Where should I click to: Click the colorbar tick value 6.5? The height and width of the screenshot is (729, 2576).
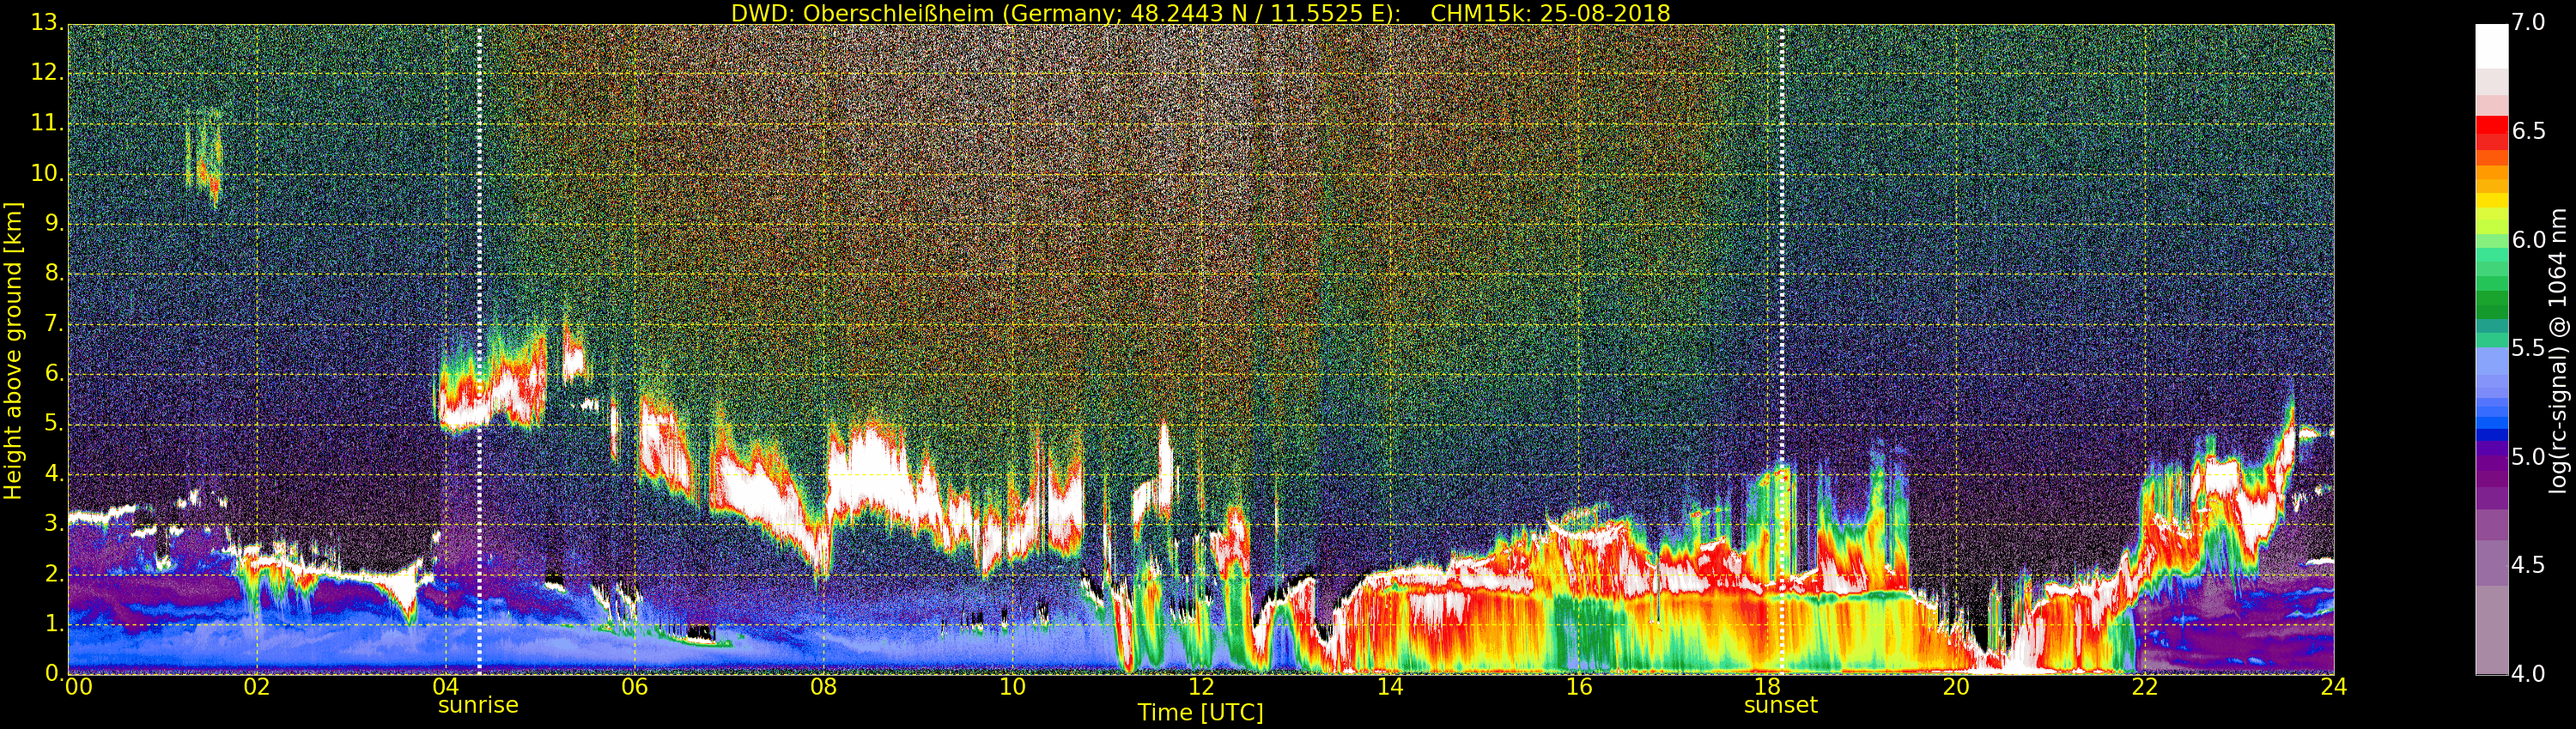coord(2528,132)
